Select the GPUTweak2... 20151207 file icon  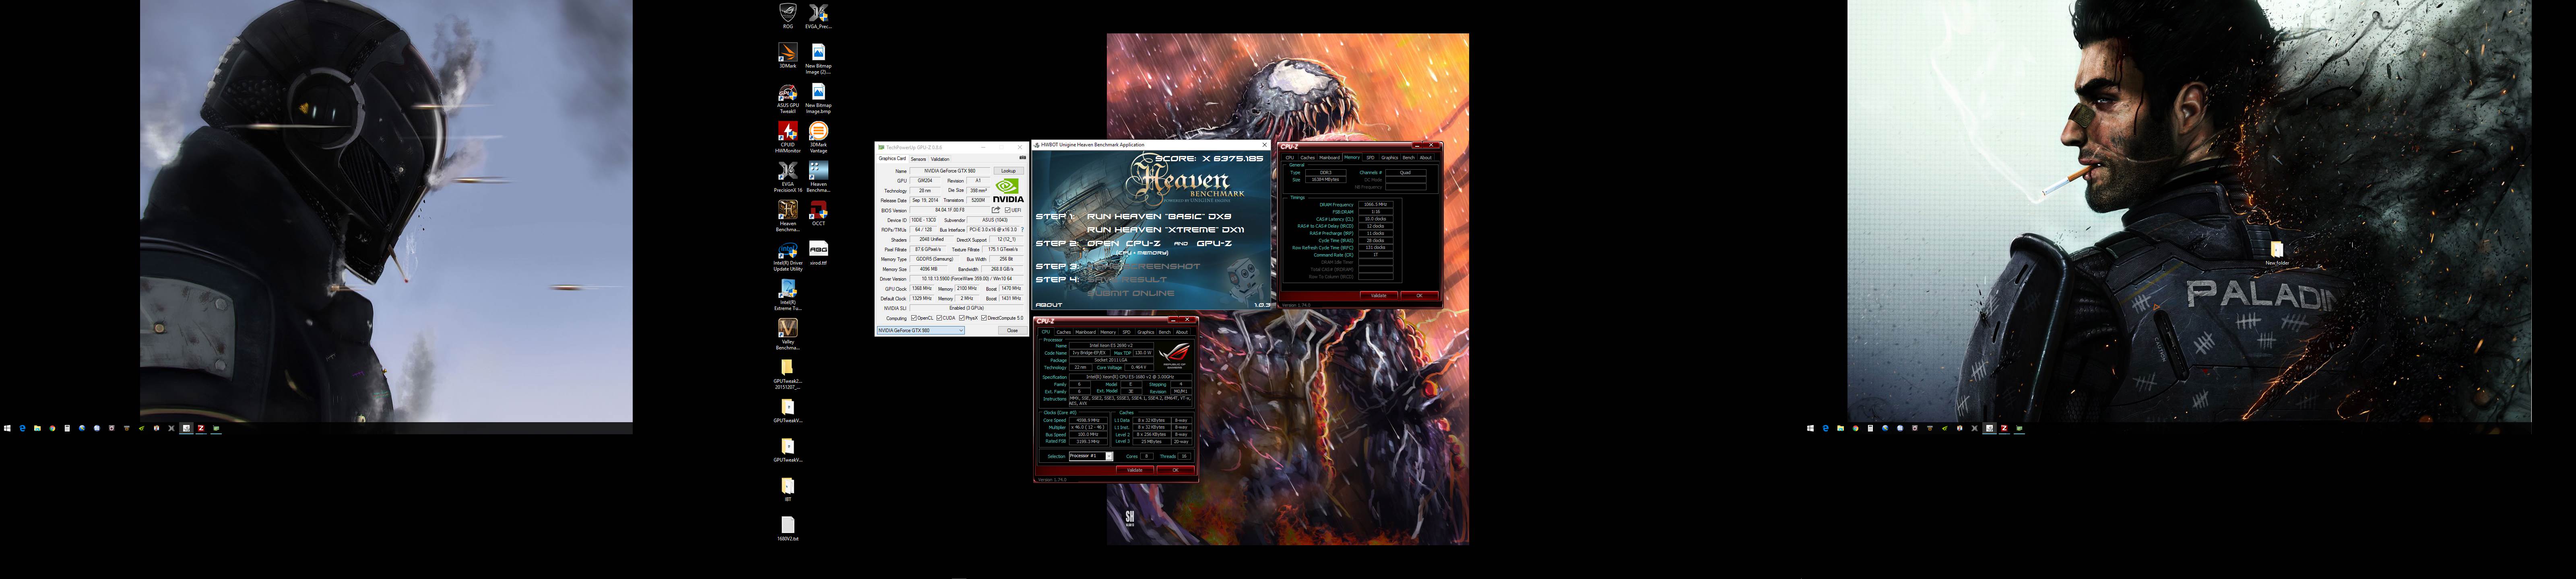[788, 374]
